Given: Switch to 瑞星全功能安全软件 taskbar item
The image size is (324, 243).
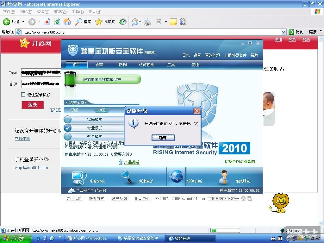Looking at the screenshot, I should click(140, 238).
